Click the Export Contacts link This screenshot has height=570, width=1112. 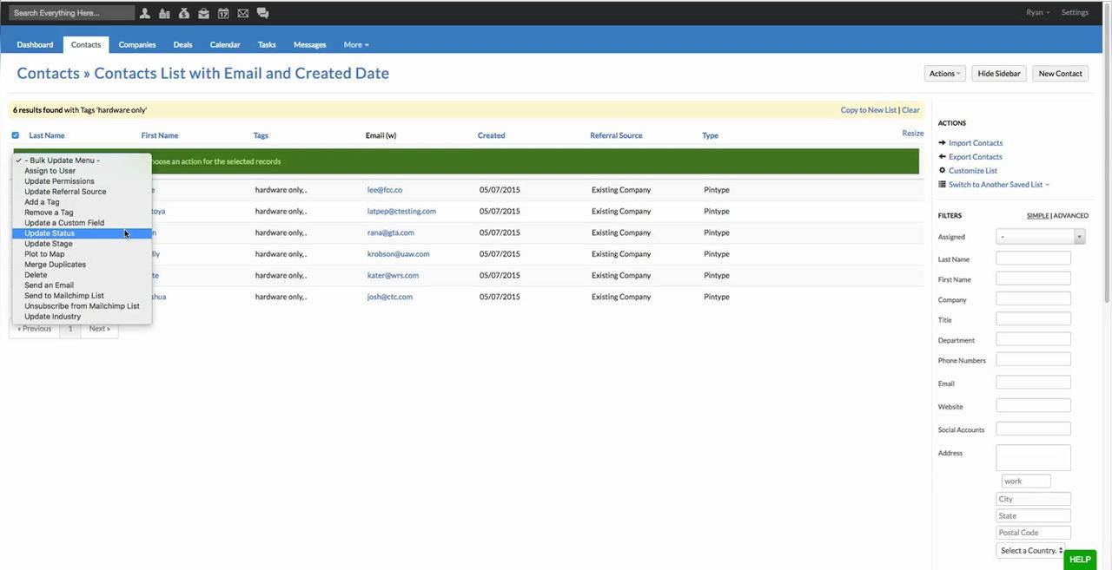pyautogui.click(x=975, y=157)
